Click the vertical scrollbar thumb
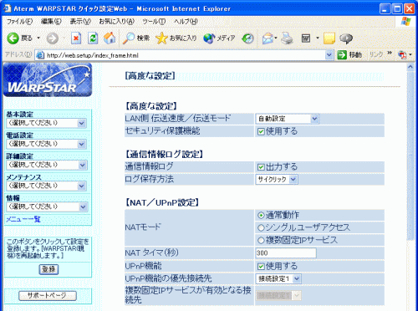Image resolution: width=418 pixels, height=311 pixels. coord(410,155)
